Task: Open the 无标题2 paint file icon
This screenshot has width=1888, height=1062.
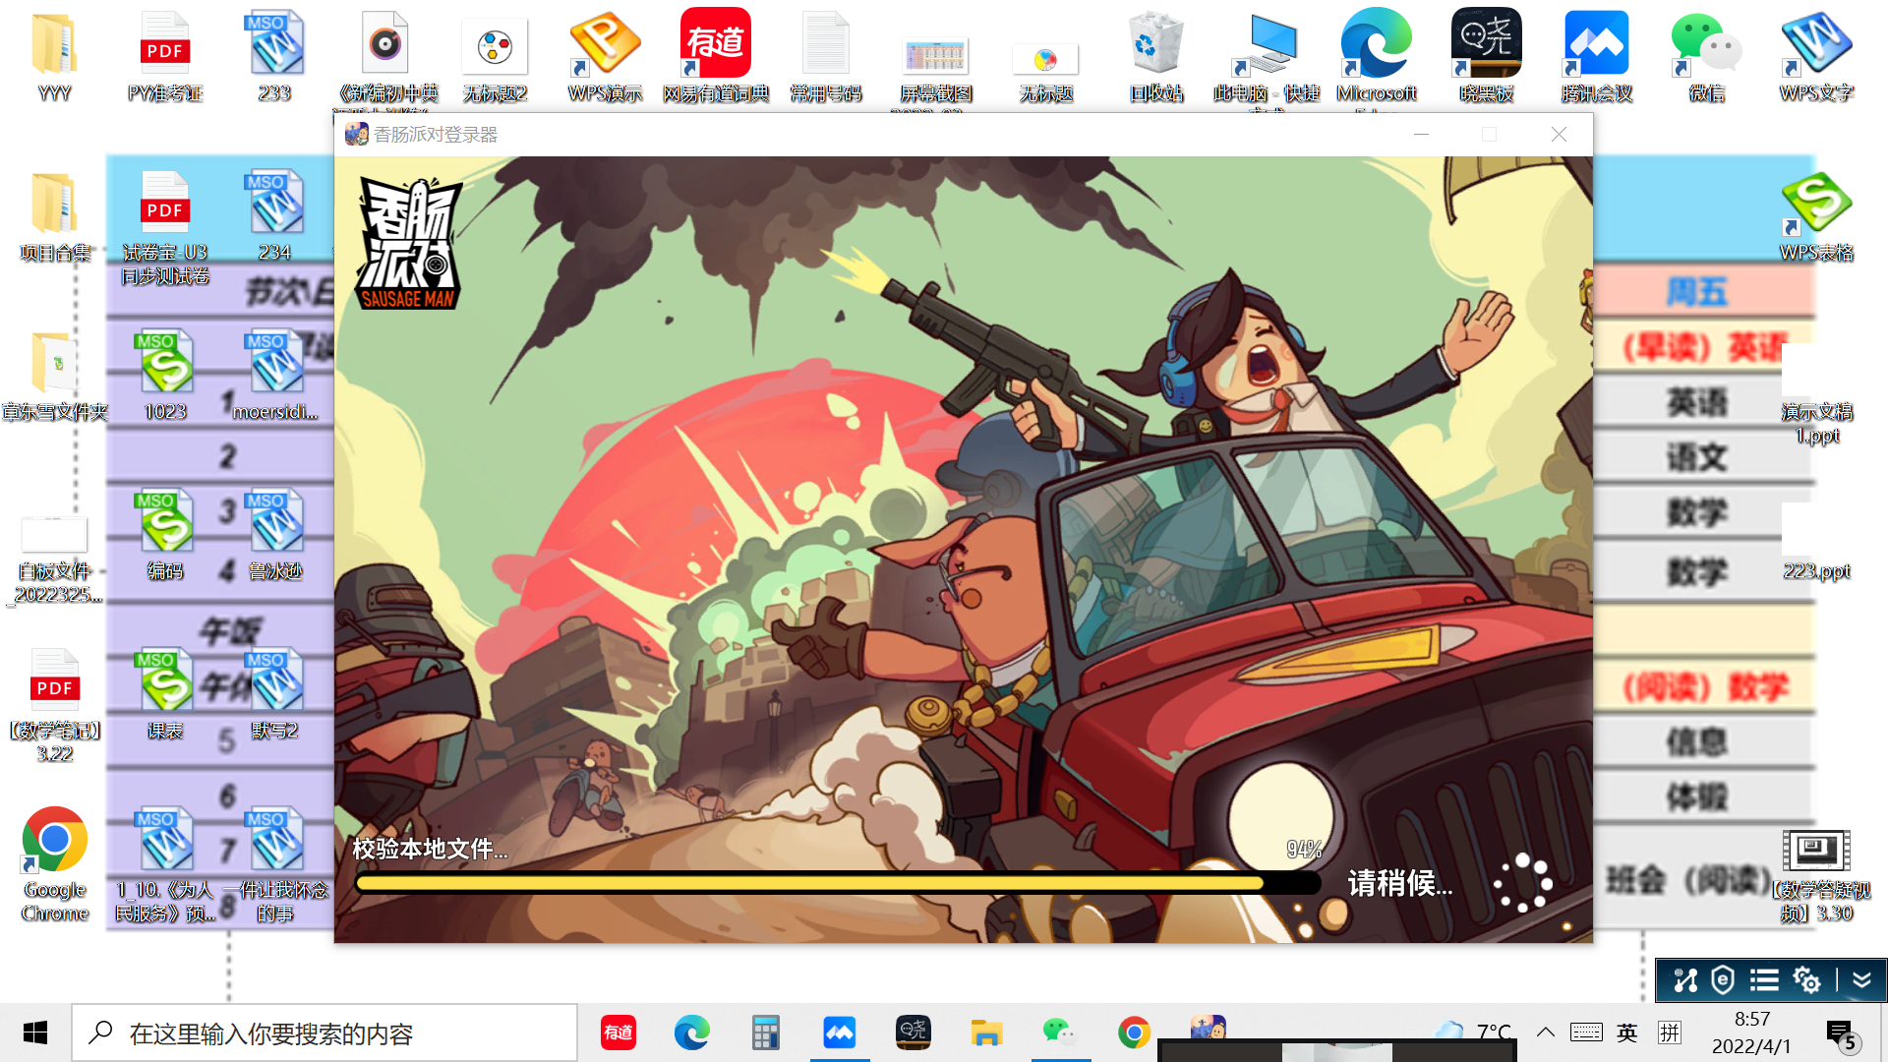Action: (x=495, y=57)
